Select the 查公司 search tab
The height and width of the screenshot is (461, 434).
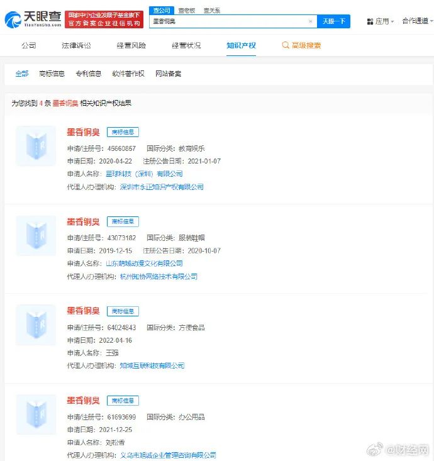(162, 10)
